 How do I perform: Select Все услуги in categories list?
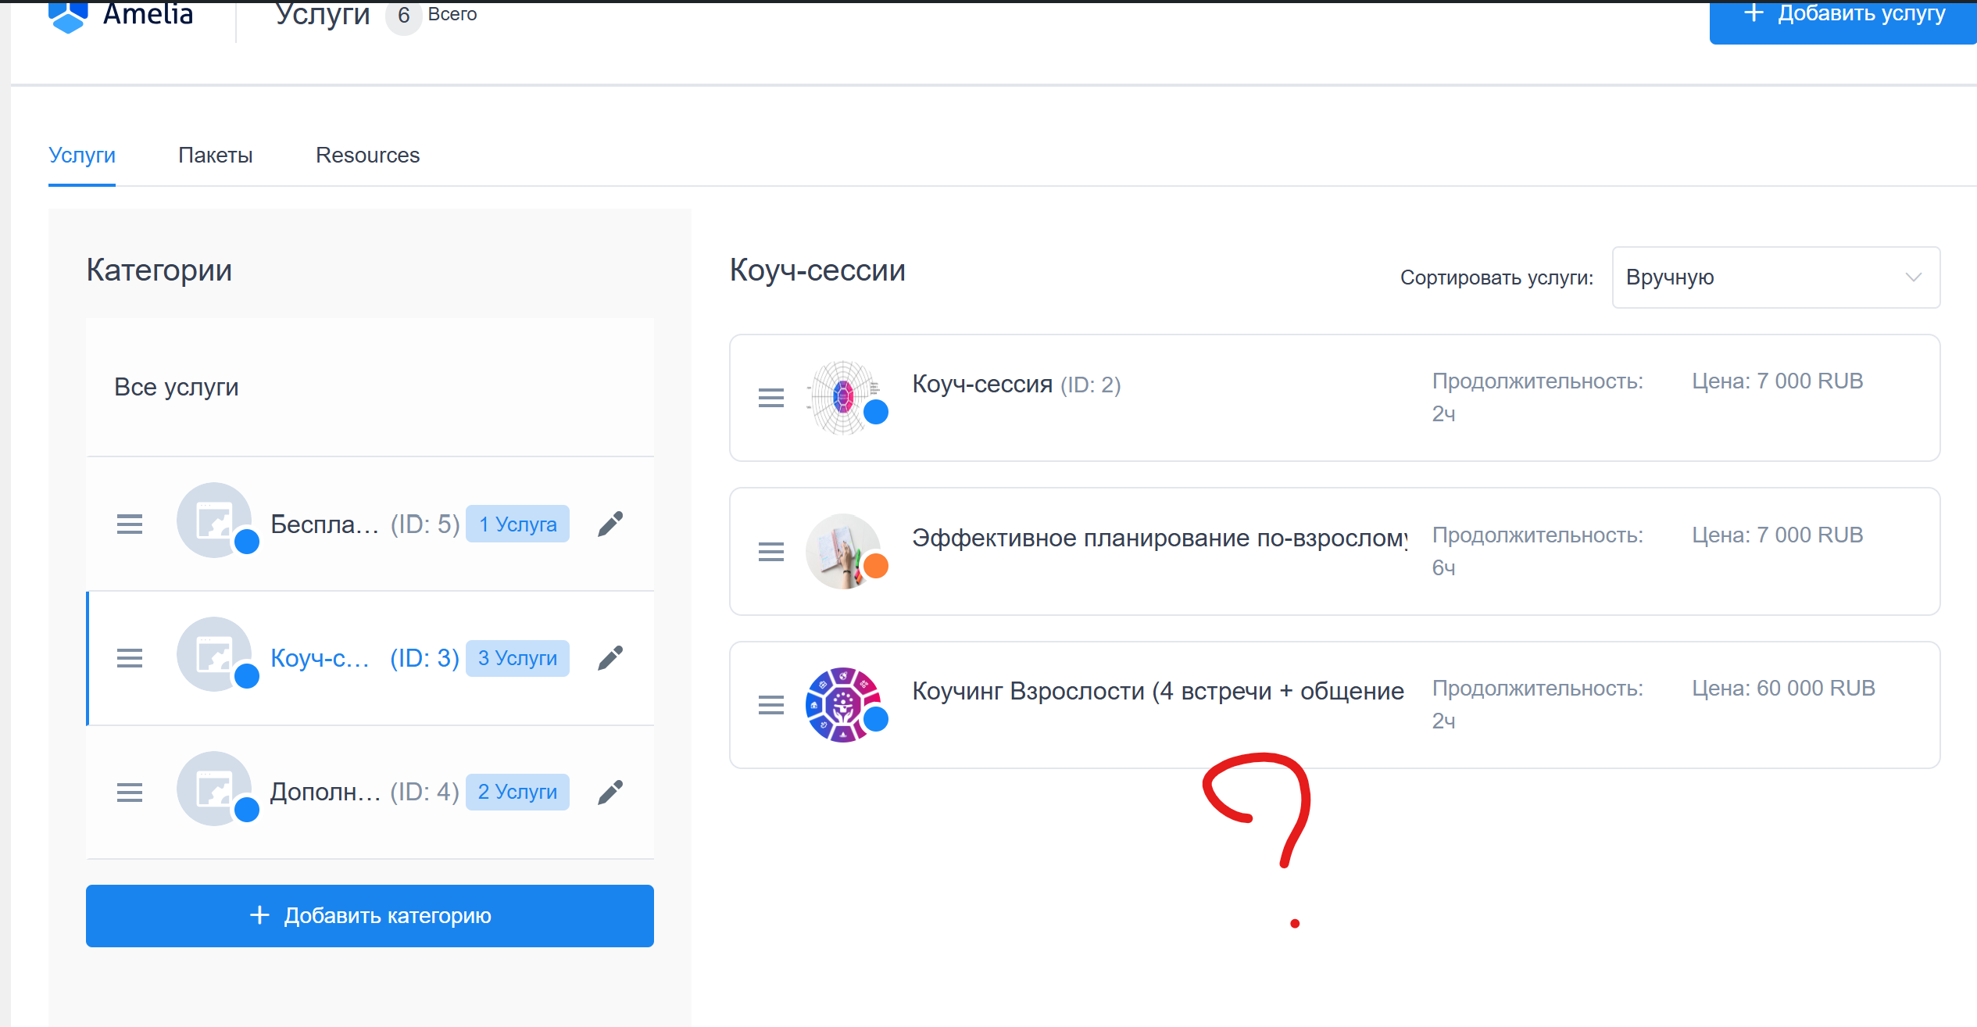(177, 387)
